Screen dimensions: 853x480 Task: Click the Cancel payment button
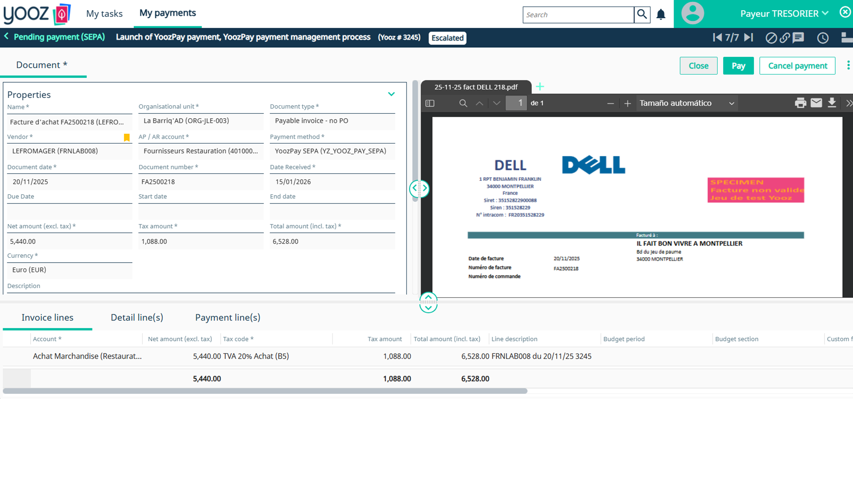797,66
